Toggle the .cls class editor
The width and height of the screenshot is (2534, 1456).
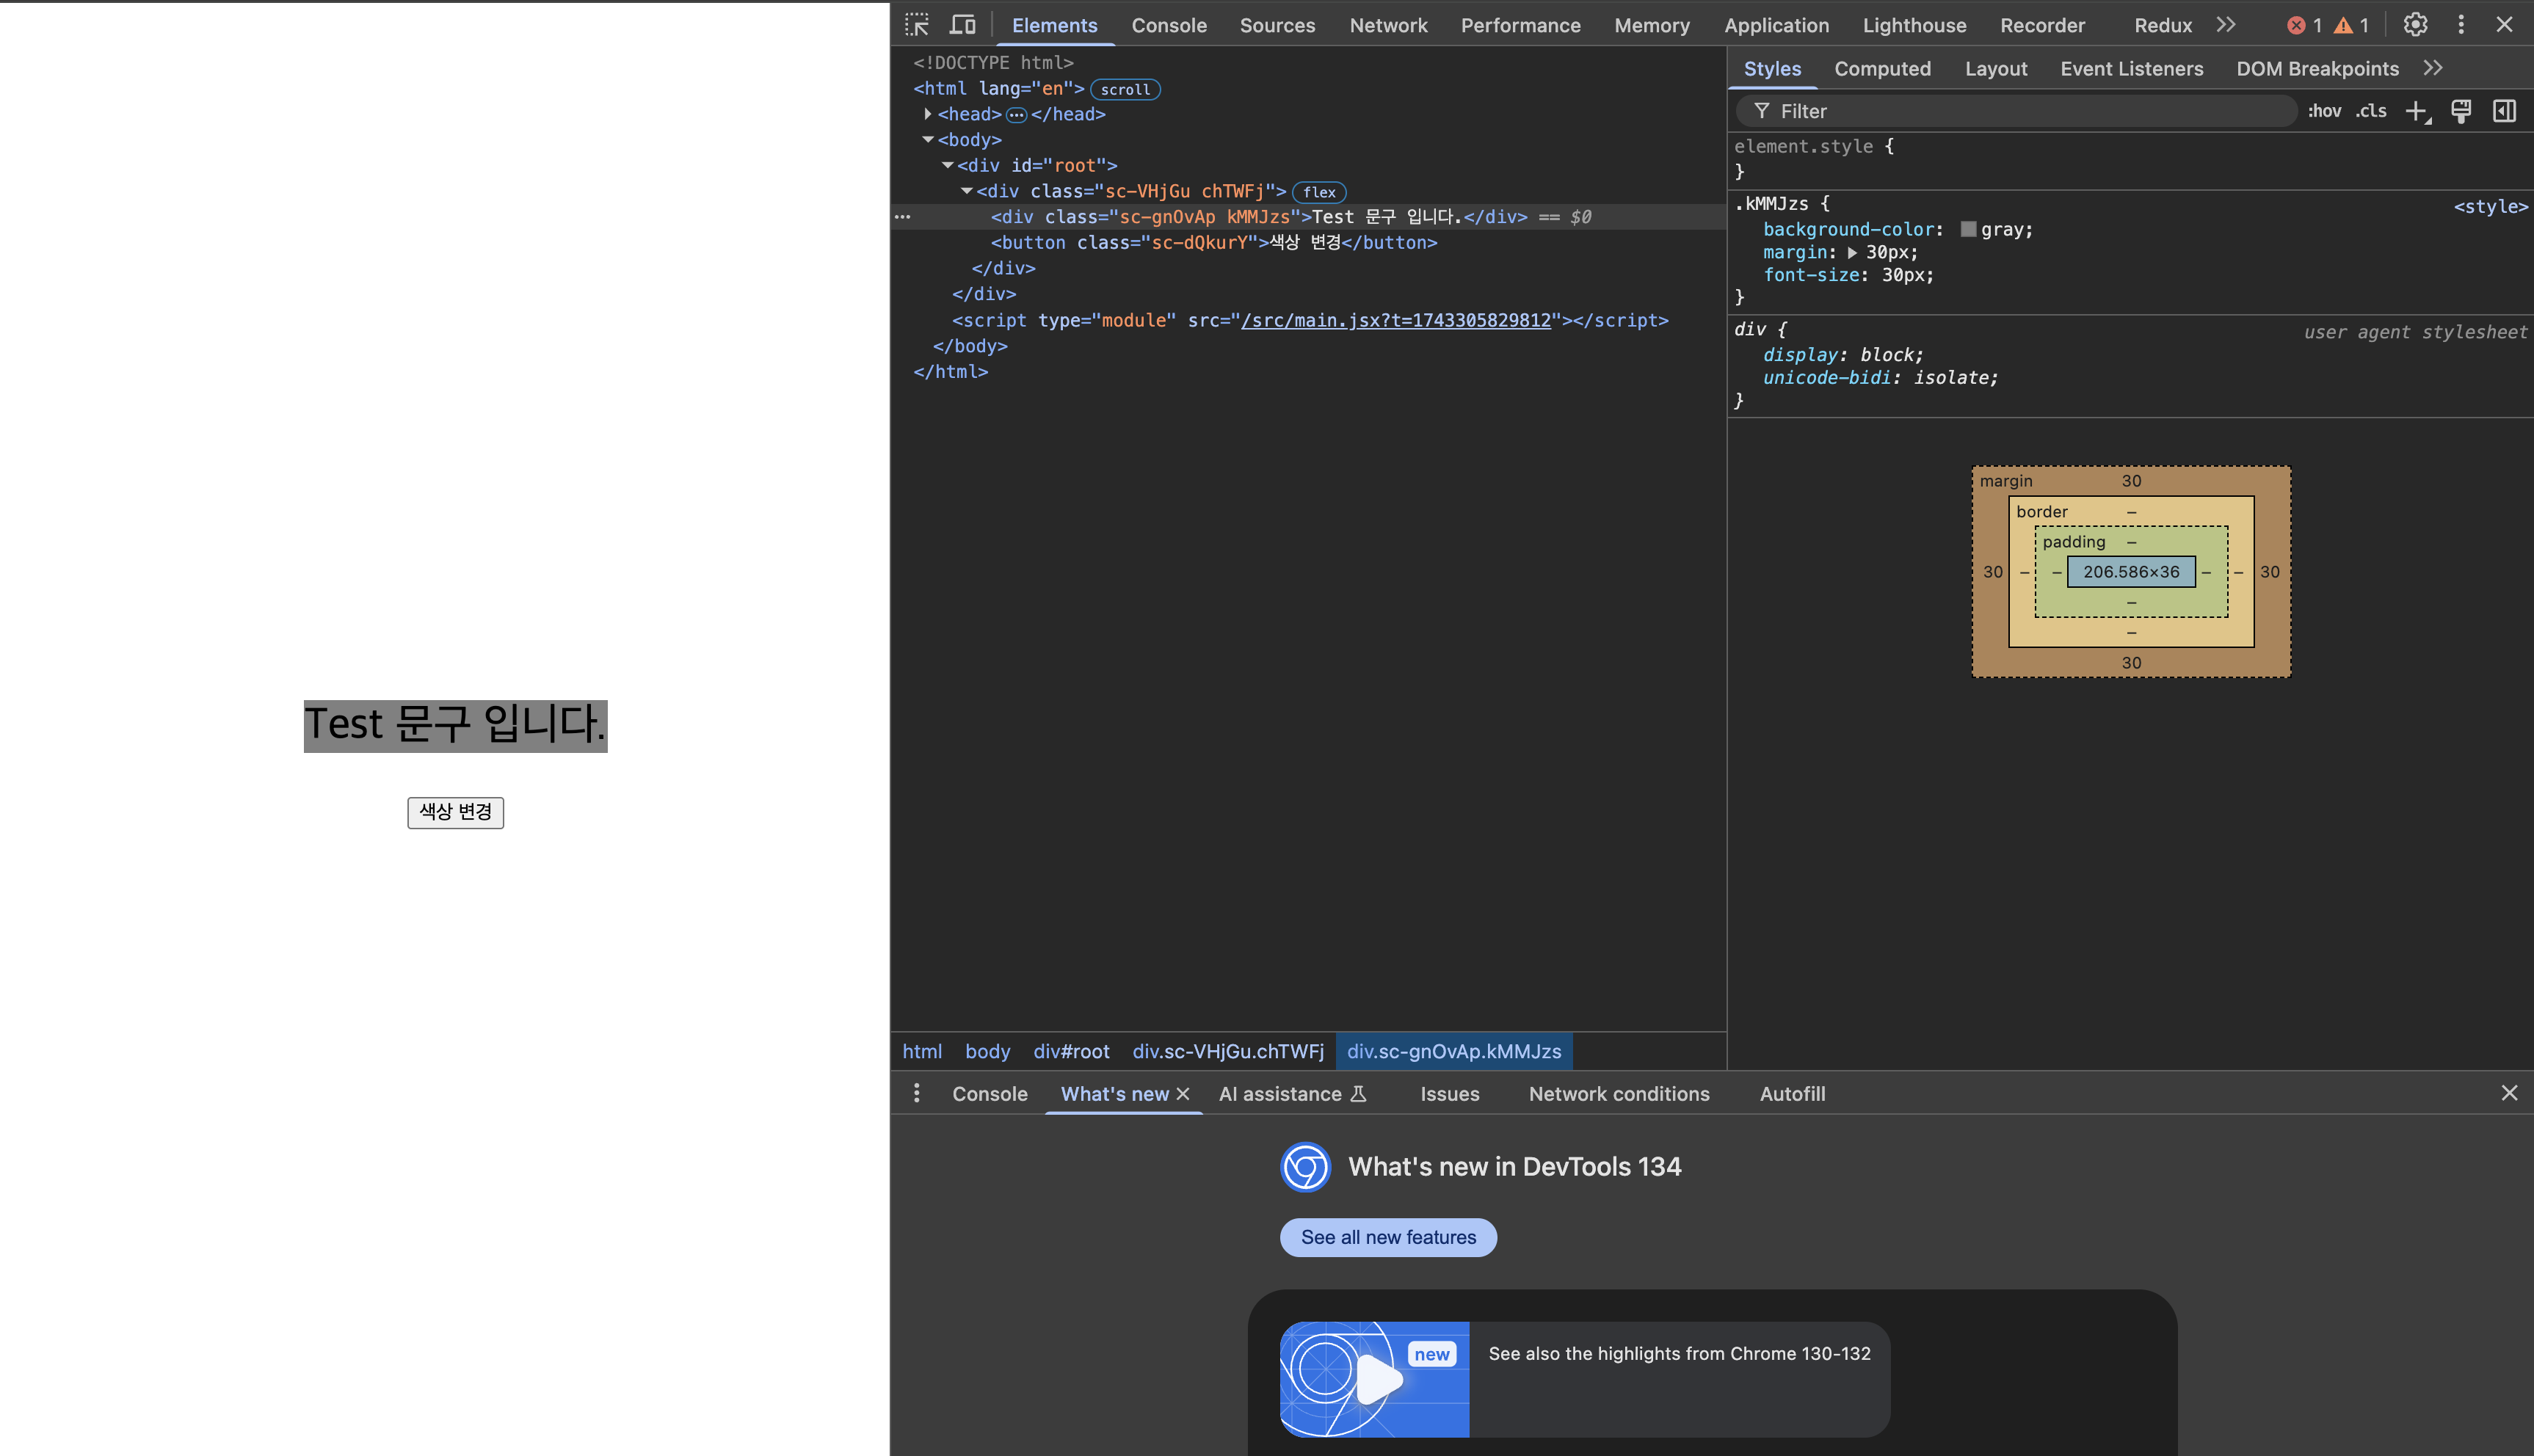point(2370,111)
